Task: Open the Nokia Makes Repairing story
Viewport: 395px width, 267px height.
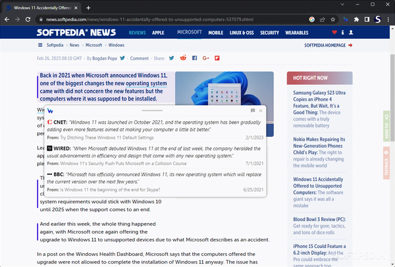Action: 319,153
